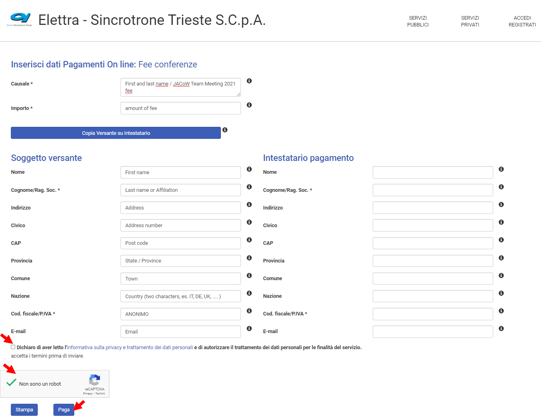Image resolution: width=541 pixels, height=419 pixels.
Task: Click the Importo amount input field
Action: pos(180,108)
